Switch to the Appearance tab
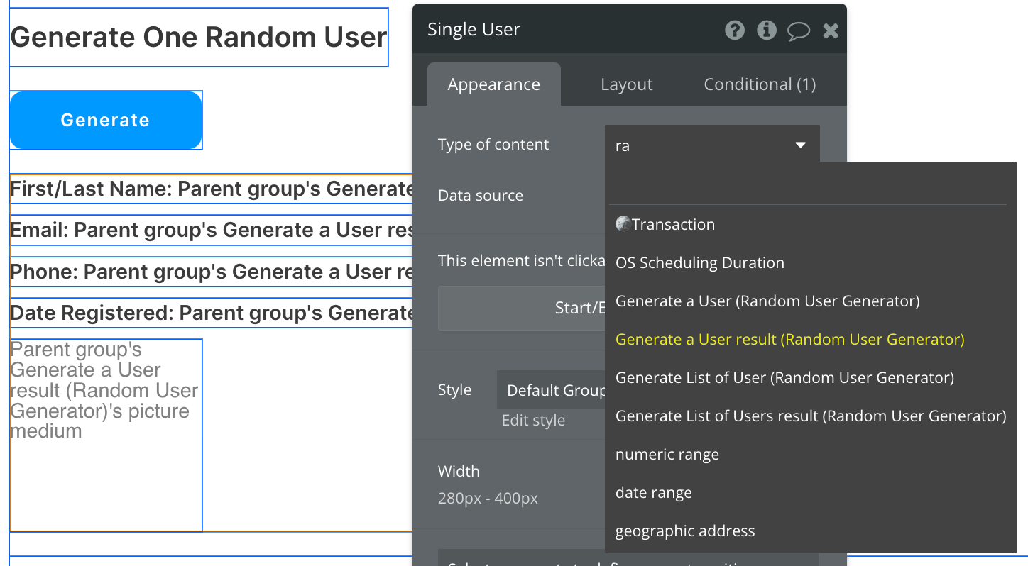Screen dimensions: 1028x566 pos(493,84)
